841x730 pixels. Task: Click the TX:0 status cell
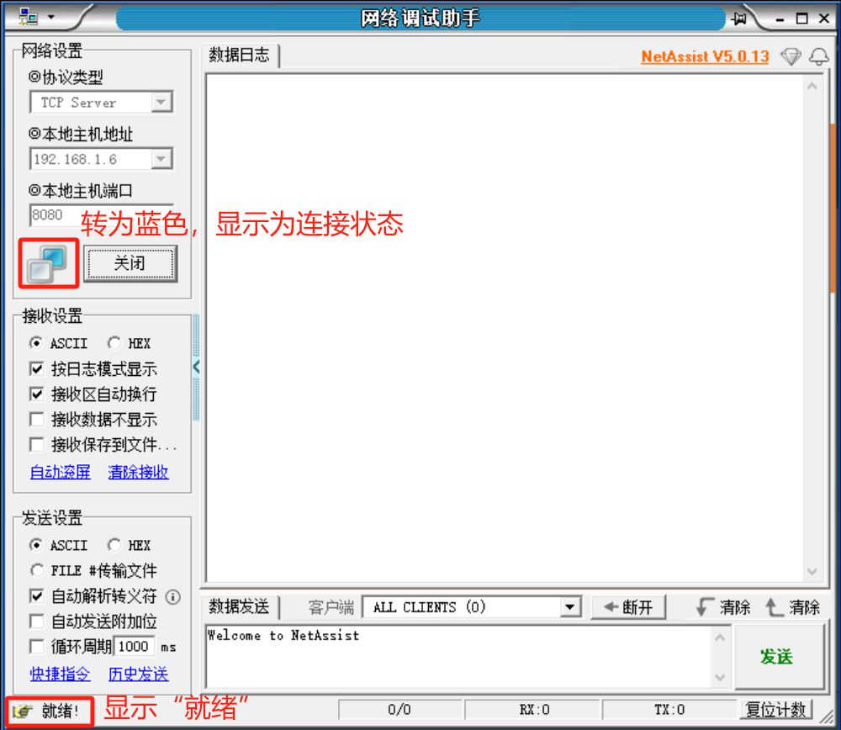[x=669, y=710]
